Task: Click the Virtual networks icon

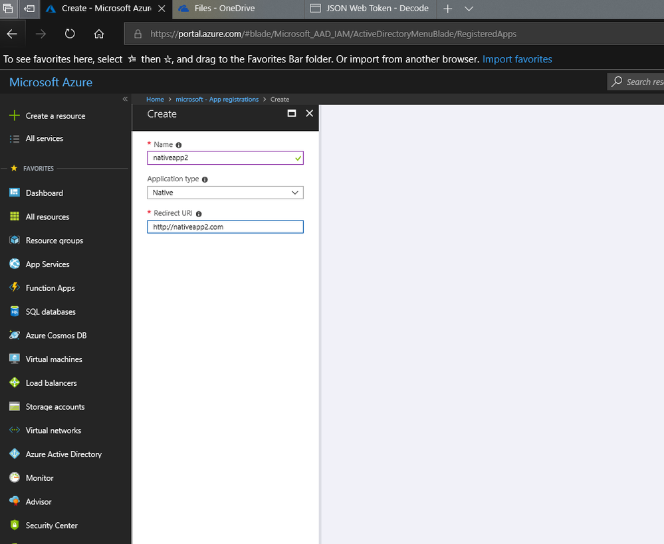Action: (x=15, y=430)
